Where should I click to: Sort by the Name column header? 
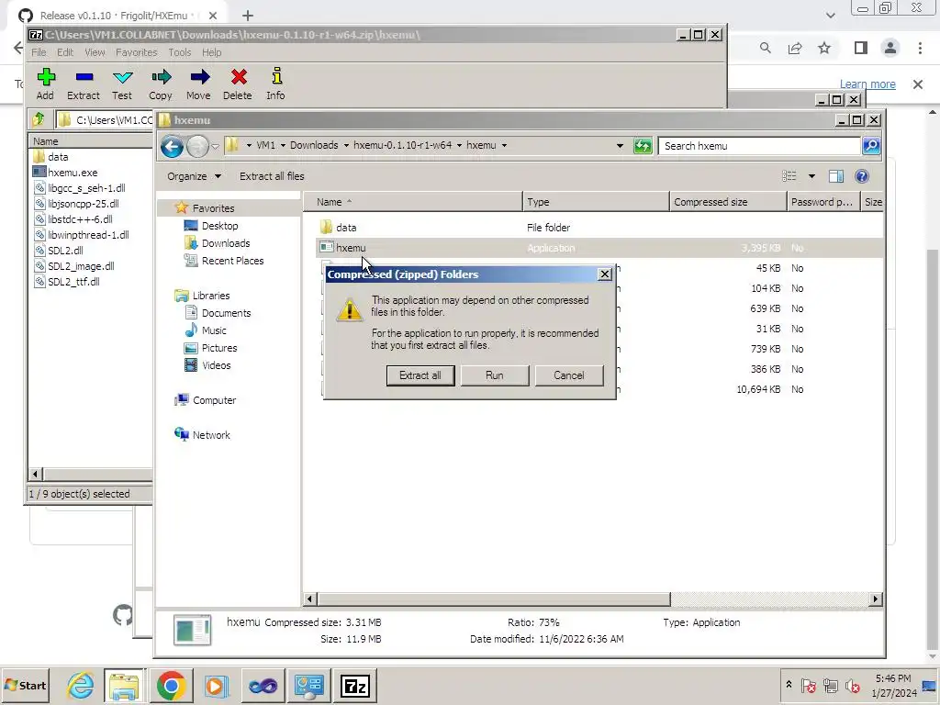click(414, 202)
